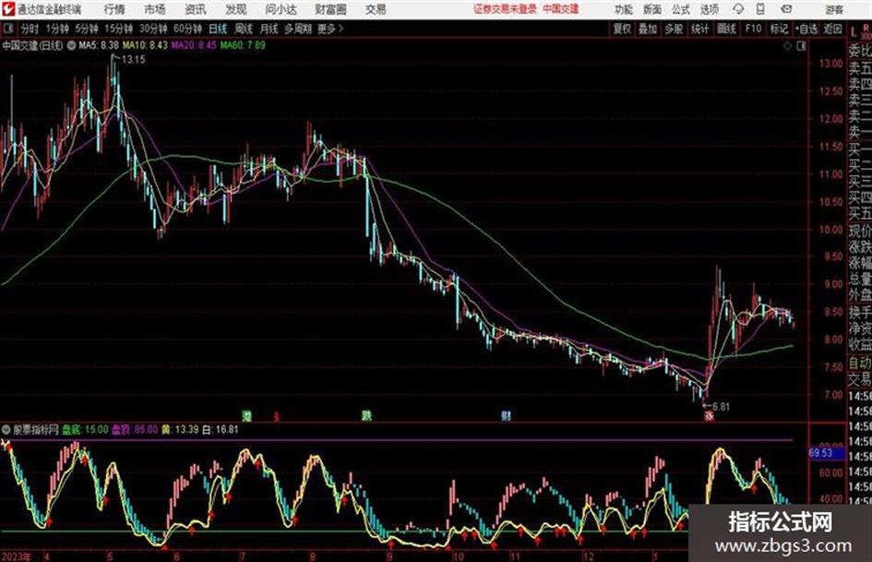Click the 多股 multi-stock toolbar button
Viewport: 872px width, 562px height.
[x=674, y=29]
